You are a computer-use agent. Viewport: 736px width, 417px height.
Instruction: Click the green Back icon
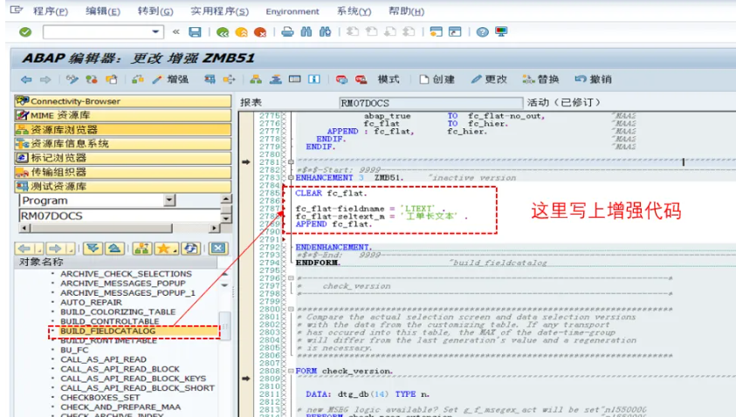tap(223, 32)
